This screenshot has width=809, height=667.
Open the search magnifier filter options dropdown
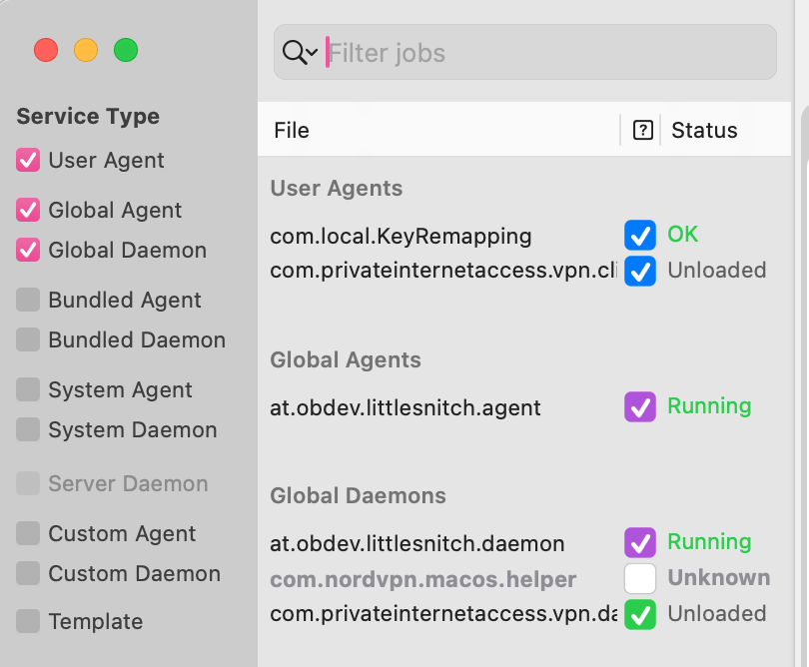click(300, 53)
